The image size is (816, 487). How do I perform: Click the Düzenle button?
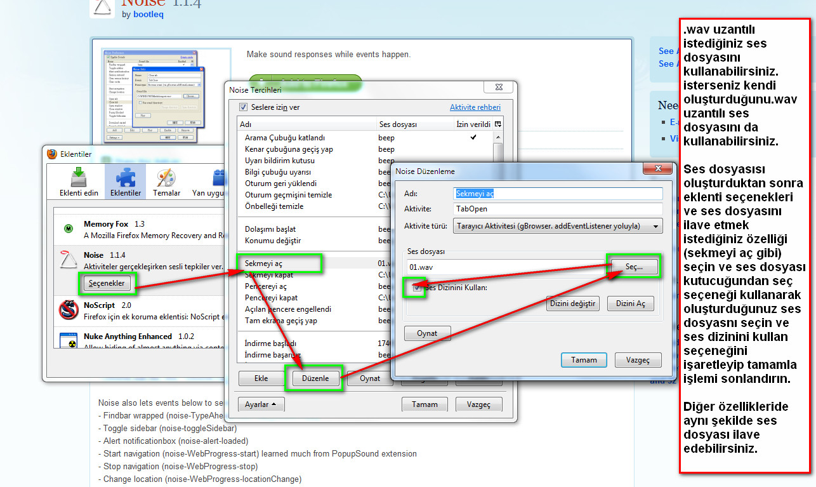point(315,378)
